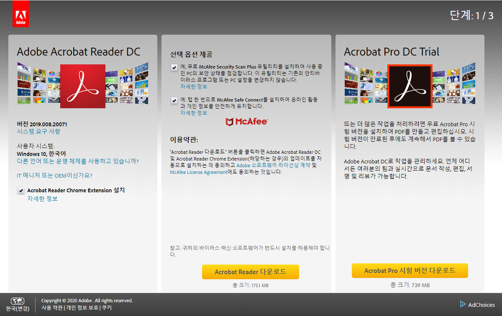Toggle Acrobat Reader Chrome Extension 설치 checkbox
The width and height of the screenshot is (502, 316).
[21, 191]
